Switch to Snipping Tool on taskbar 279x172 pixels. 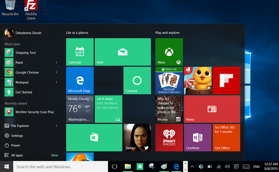pyautogui.click(x=152, y=167)
